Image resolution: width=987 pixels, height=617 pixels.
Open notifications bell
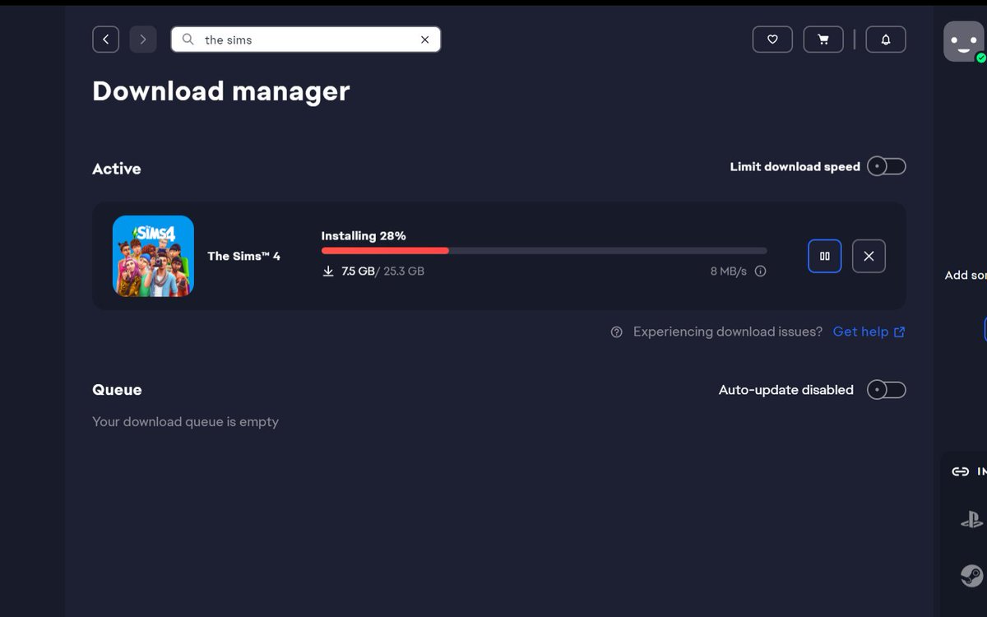click(886, 39)
